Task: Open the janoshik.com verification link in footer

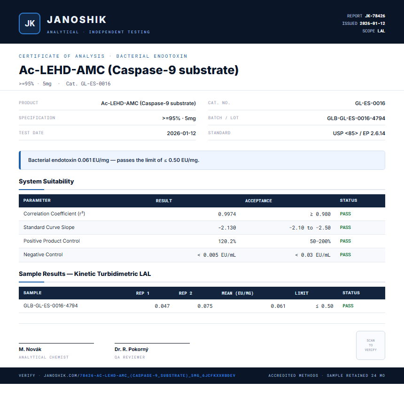Action: point(140,375)
